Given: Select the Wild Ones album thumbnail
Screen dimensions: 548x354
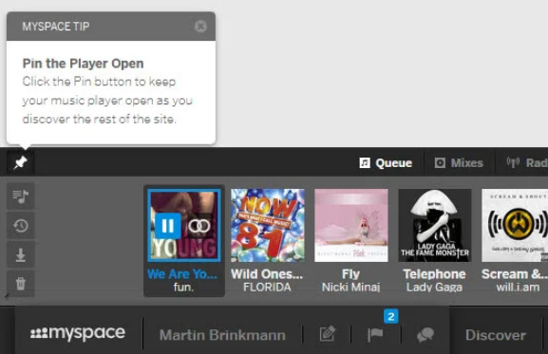Looking at the screenshot, I should pyautogui.click(x=268, y=225).
